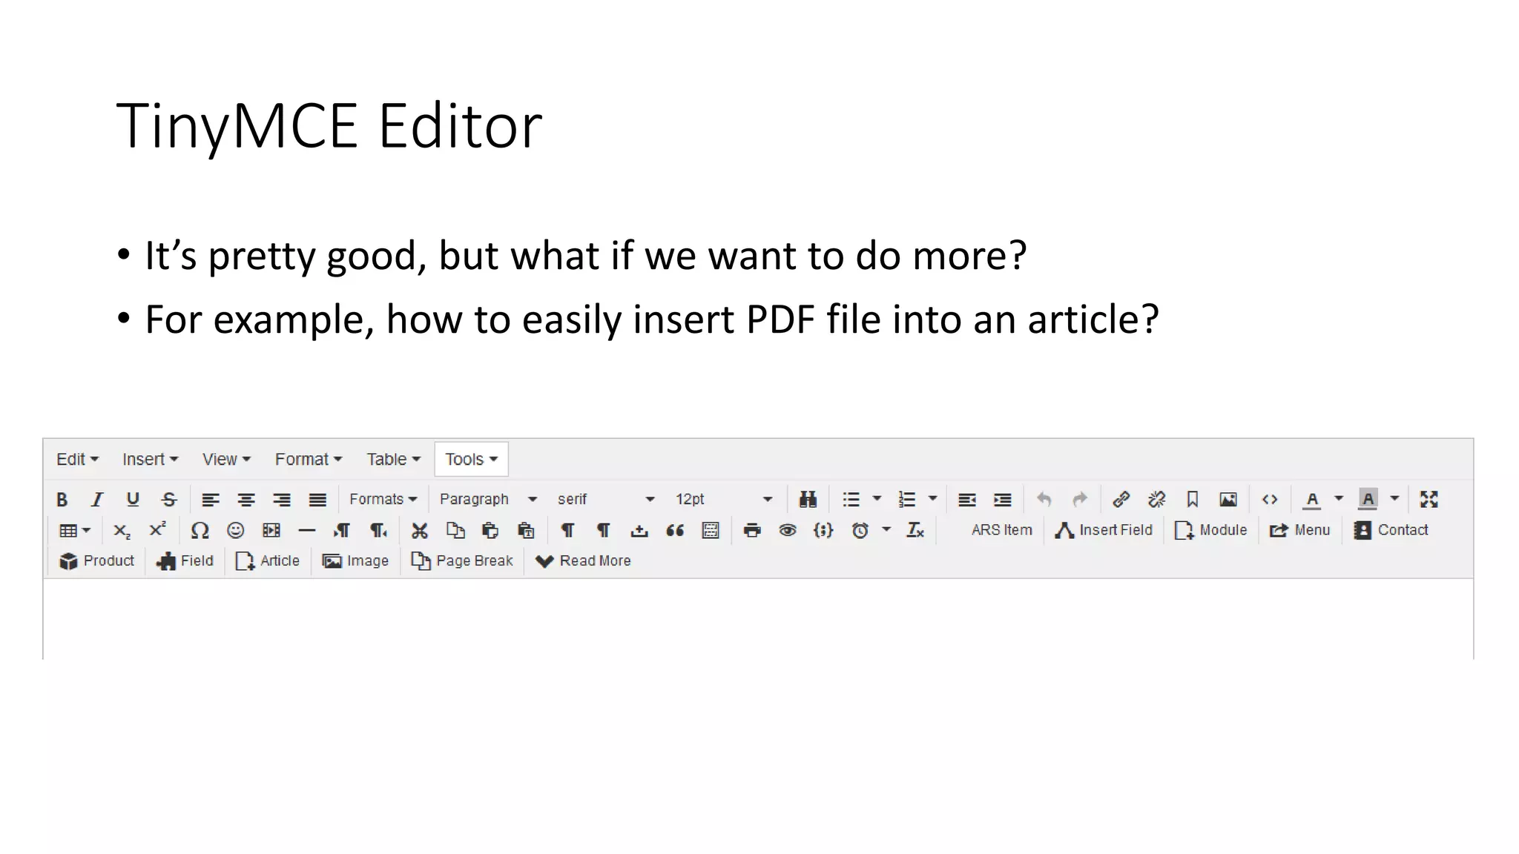Copy selection icon
1519x854 pixels.
[455, 530]
